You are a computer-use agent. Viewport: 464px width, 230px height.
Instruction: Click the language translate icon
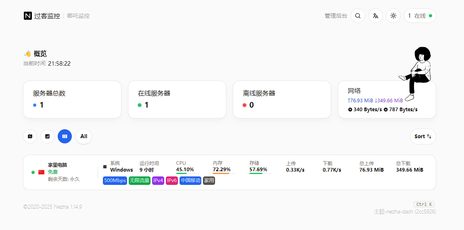(375, 16)
